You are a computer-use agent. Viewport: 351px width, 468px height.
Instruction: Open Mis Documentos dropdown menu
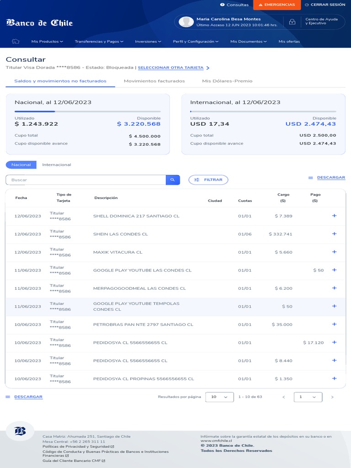tap(249, 42)
